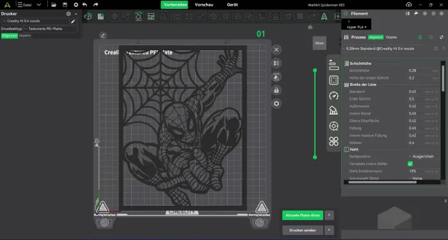This screenshot has height=240, width=448.
Task: Open the Creality Hi 0.4 nozzle printer dropdown
Action: pos(36,21)
